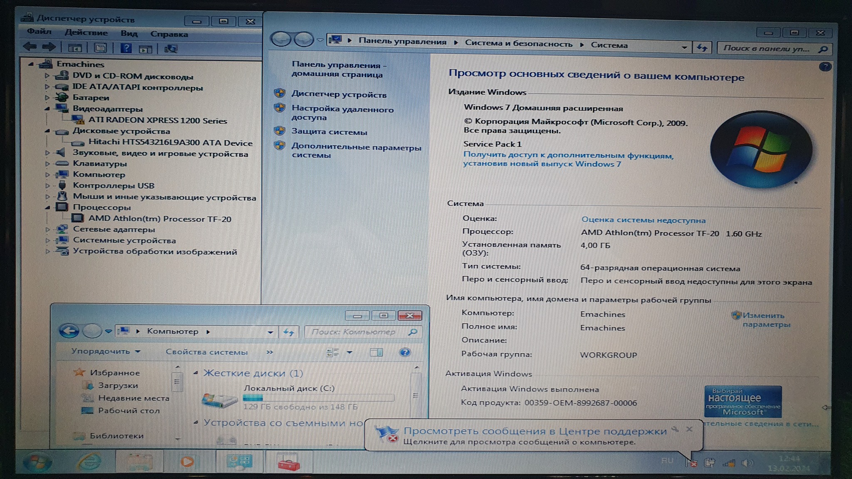Click the volume speaker tray icon
This screenshot has height=479, width=852.
(747, 463)
